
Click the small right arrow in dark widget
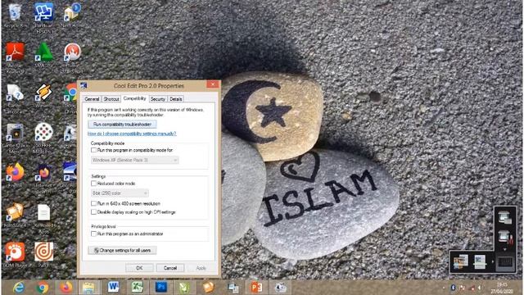(492, 261)
